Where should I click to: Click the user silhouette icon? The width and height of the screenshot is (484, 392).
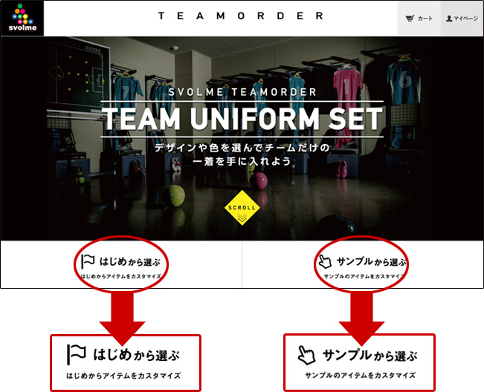click(449, 19)
